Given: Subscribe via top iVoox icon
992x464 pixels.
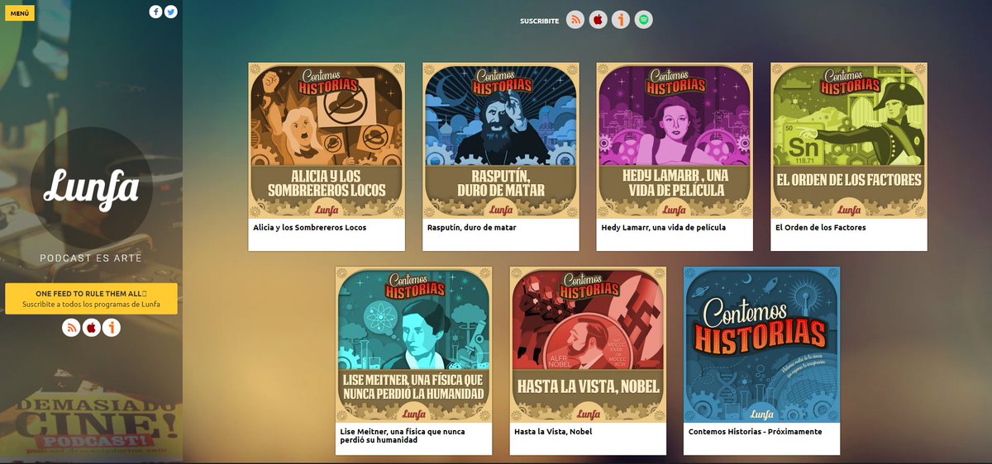Looking at the screenshot, I should coord(621,20).
